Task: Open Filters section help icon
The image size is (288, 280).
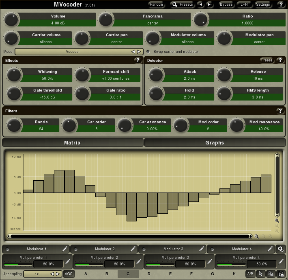Action: [x=280, y=111]
